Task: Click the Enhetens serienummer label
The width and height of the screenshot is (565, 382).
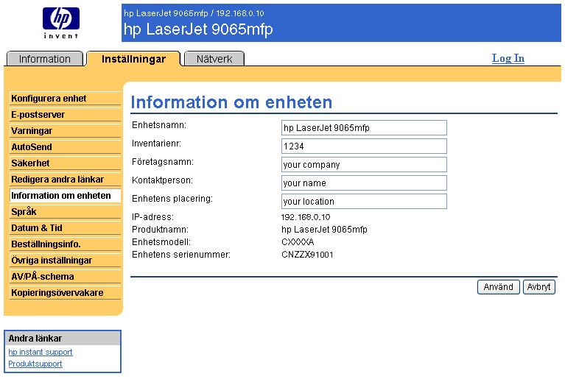Action: coord(181,255)
